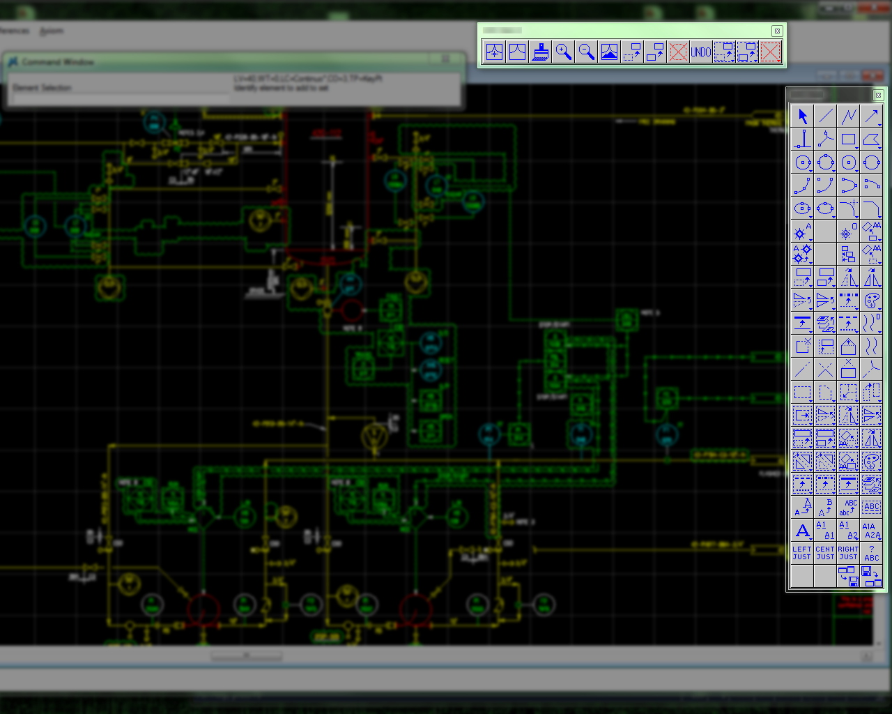Click the stacked boxes with arrows icon
The width and height of the screenshot is (892, 714).
point(849,254)
